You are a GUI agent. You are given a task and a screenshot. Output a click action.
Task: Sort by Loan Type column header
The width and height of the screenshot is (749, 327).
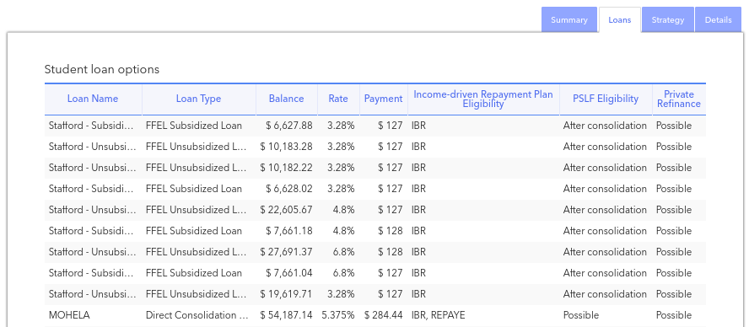199,99
